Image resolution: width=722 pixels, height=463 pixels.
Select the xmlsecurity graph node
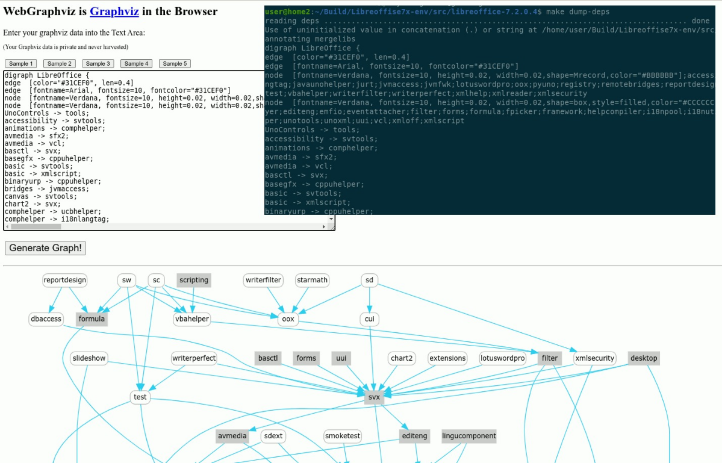click(x=595, y=358)
